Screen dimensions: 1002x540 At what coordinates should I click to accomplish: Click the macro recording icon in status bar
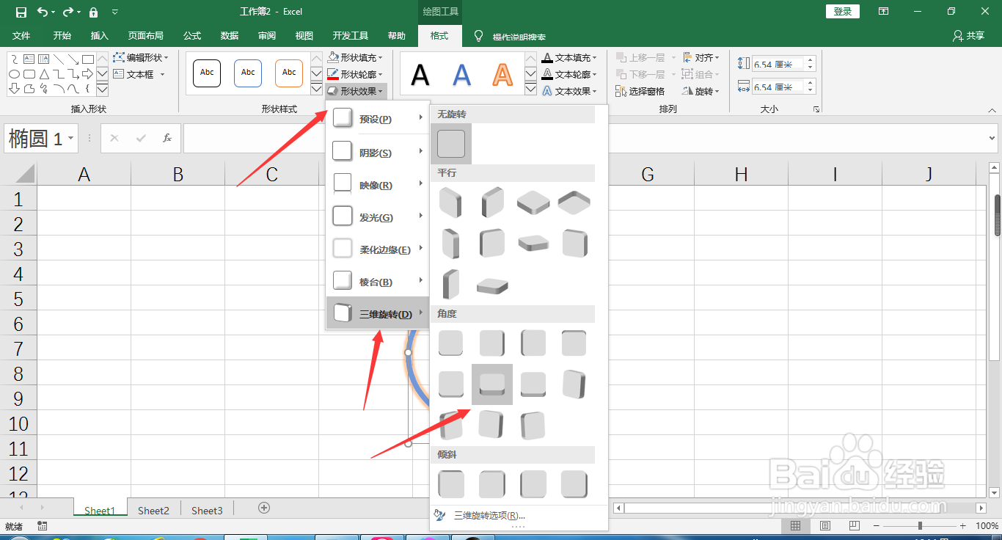tap(42, 526)
